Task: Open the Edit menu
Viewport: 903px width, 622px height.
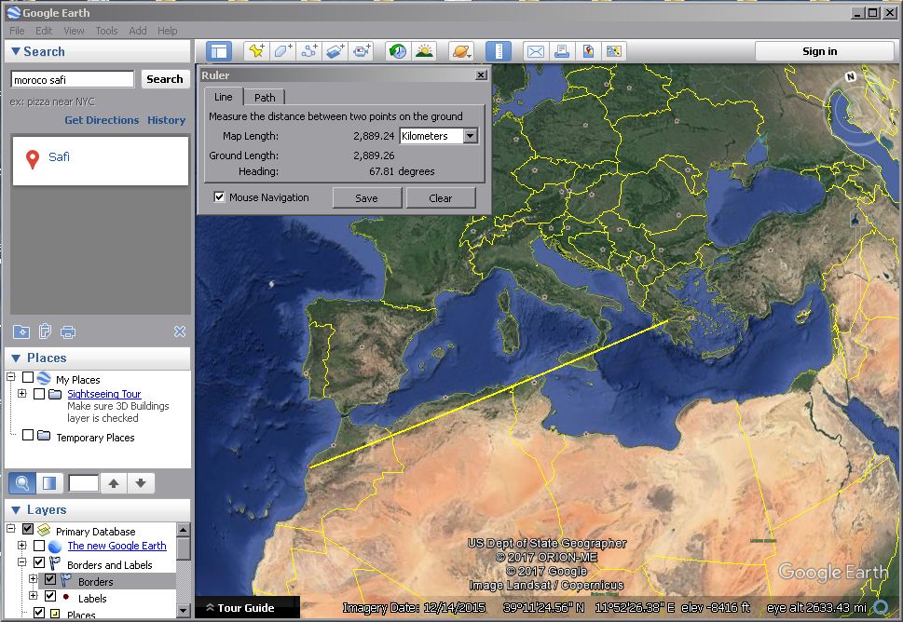Action: point(44,31)
